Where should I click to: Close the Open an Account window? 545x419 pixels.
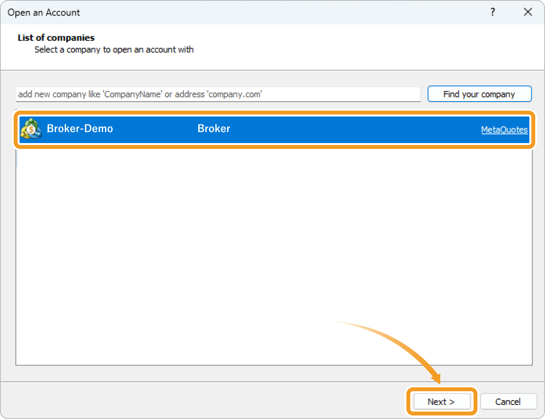pyautogui.click(x=528, y=12)
